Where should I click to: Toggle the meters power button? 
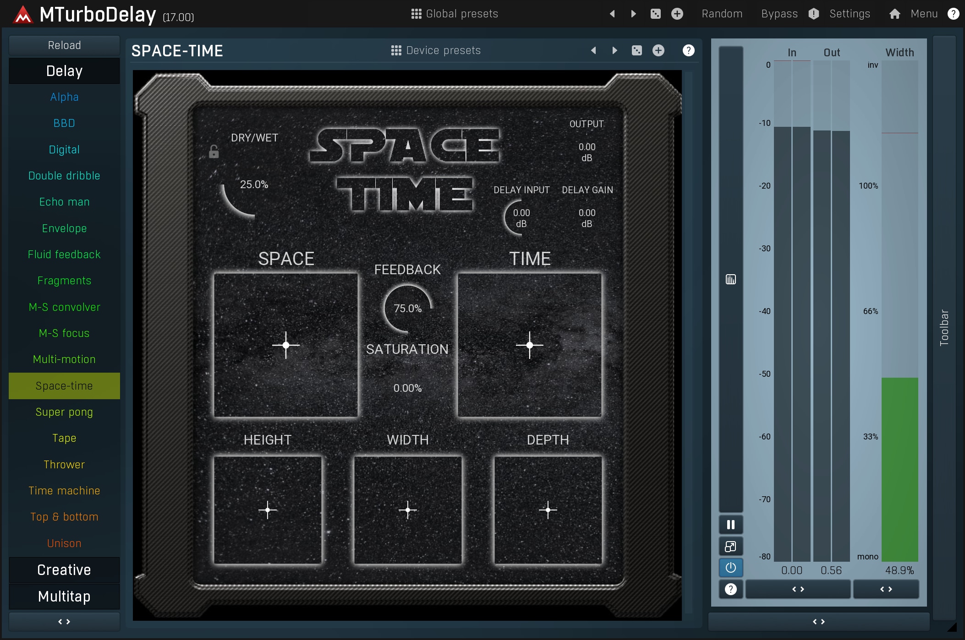(731, 568)
